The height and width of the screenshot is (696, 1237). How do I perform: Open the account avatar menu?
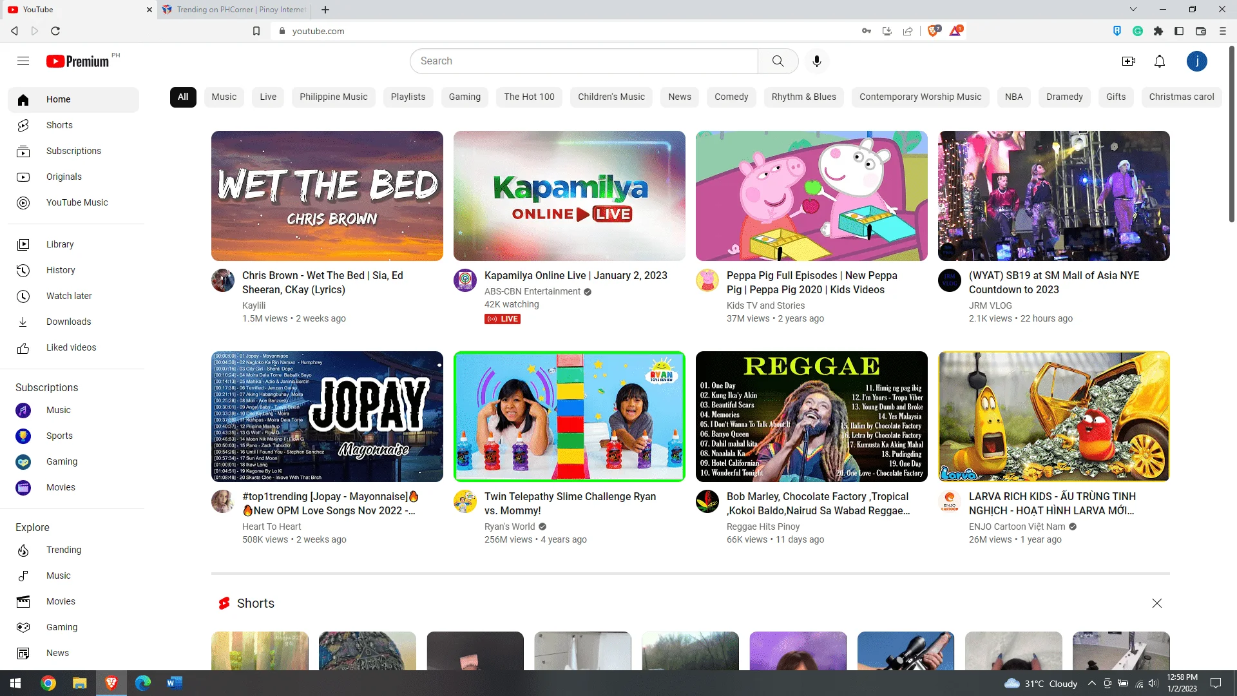(x=1197, y=61)
